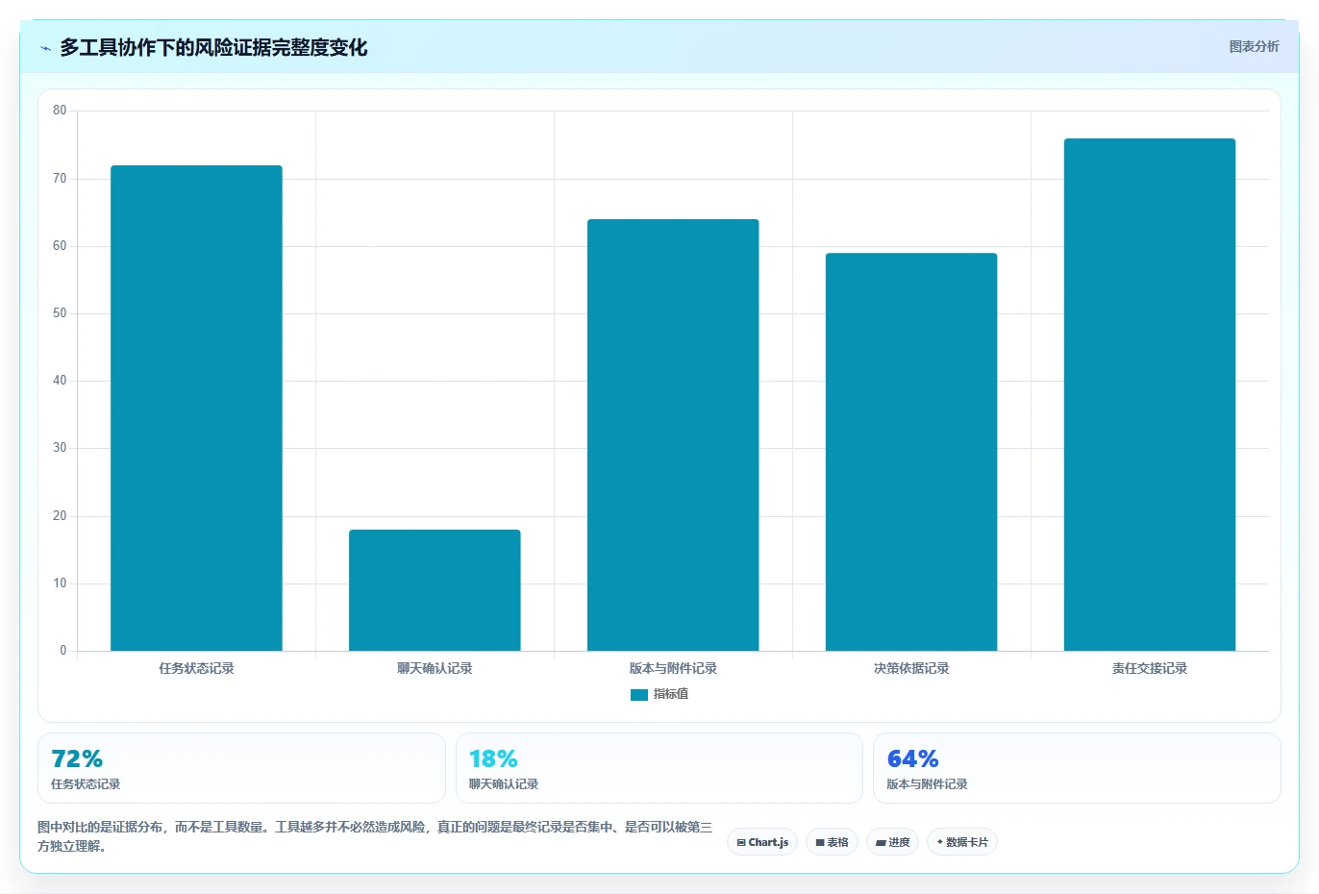Click the y-axis value 10
1319x894 pixels.
coord(60,584)
